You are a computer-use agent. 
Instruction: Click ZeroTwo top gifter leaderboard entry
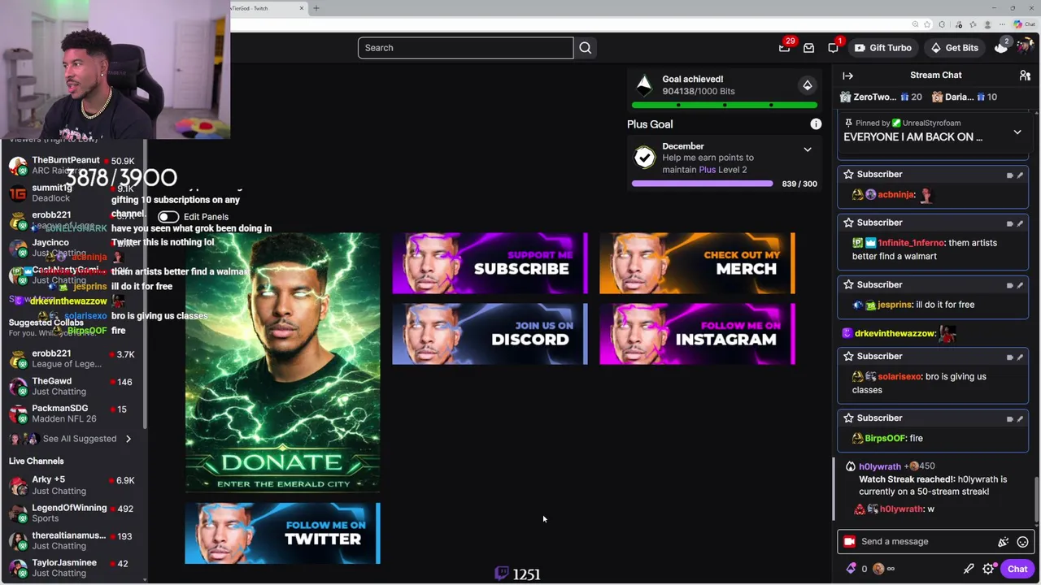click(880, 97)
